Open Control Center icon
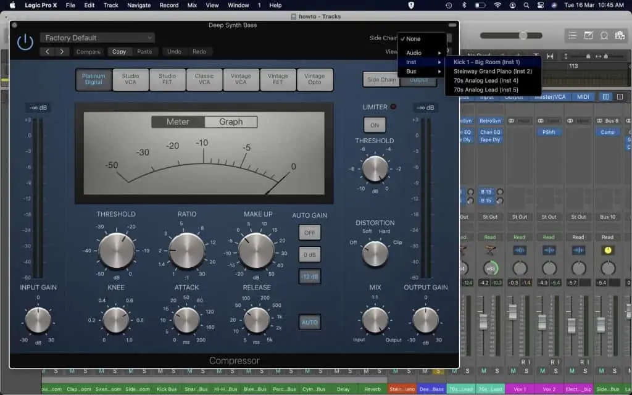The height and width of the screenshot is (395, 632). pyautogui.click(x=541, y=5)
